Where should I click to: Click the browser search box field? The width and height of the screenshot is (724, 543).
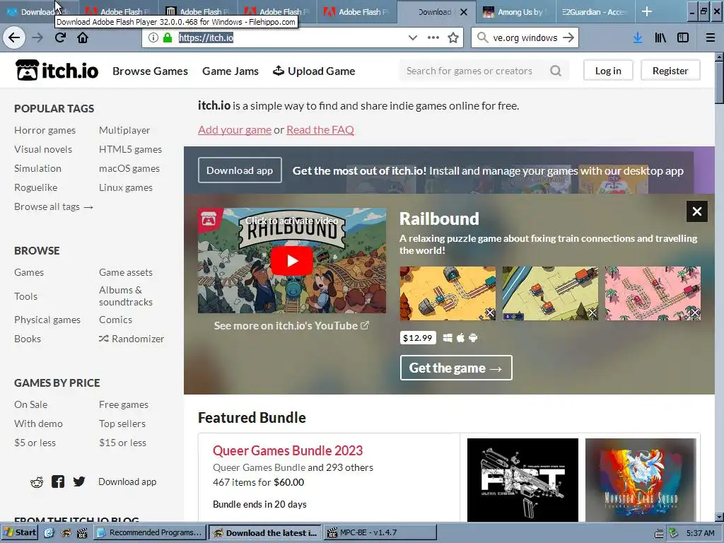pyautogui.click(x=525, y=38)
